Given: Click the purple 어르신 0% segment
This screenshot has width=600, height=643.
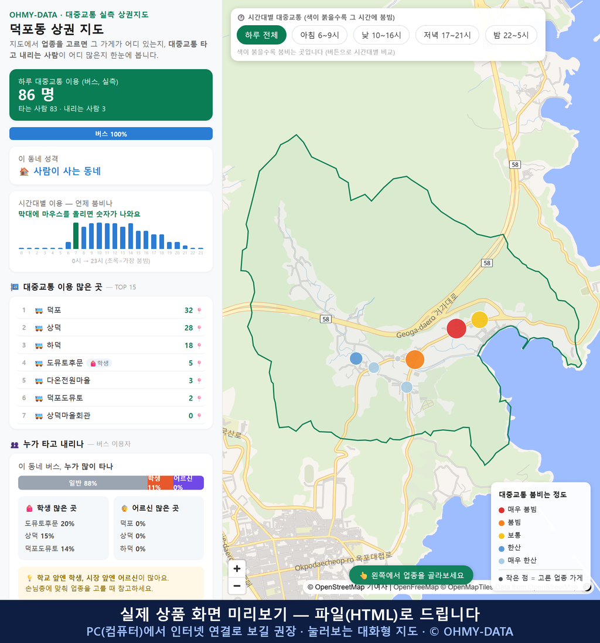Looking at the screenshot, I should pos(188,483).
